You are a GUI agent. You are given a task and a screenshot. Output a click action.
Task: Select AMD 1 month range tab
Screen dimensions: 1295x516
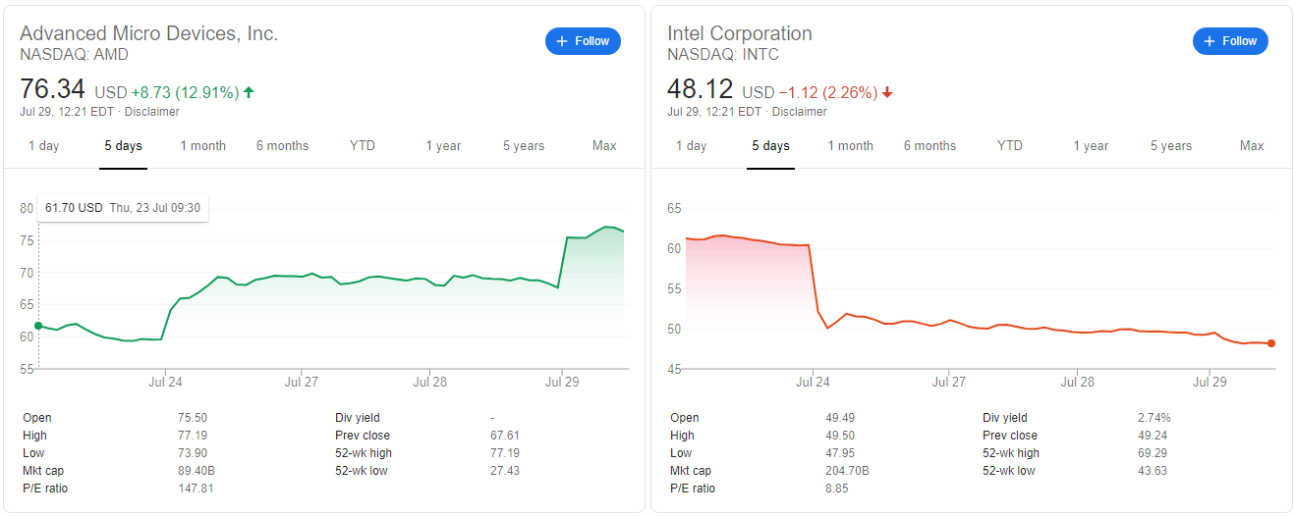coord(202,146)
